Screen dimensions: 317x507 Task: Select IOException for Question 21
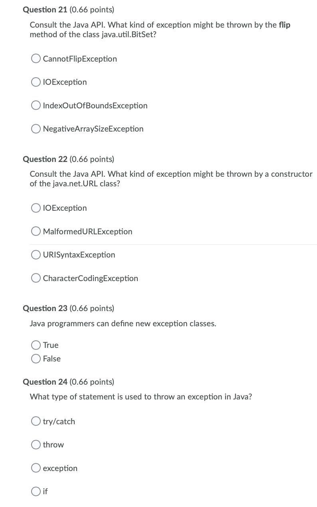[x=36, y=82]
